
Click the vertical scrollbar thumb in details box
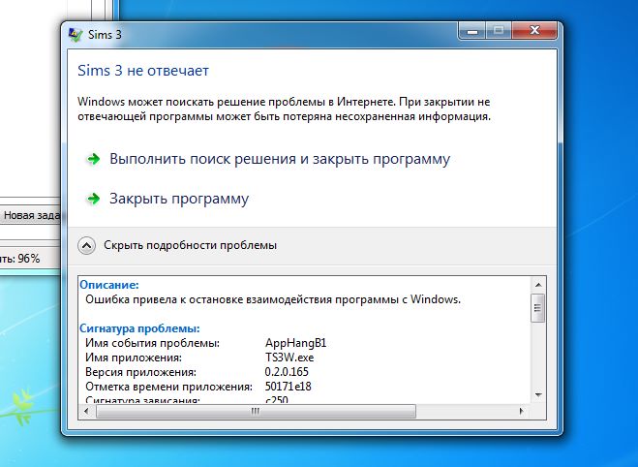(538, 308)
